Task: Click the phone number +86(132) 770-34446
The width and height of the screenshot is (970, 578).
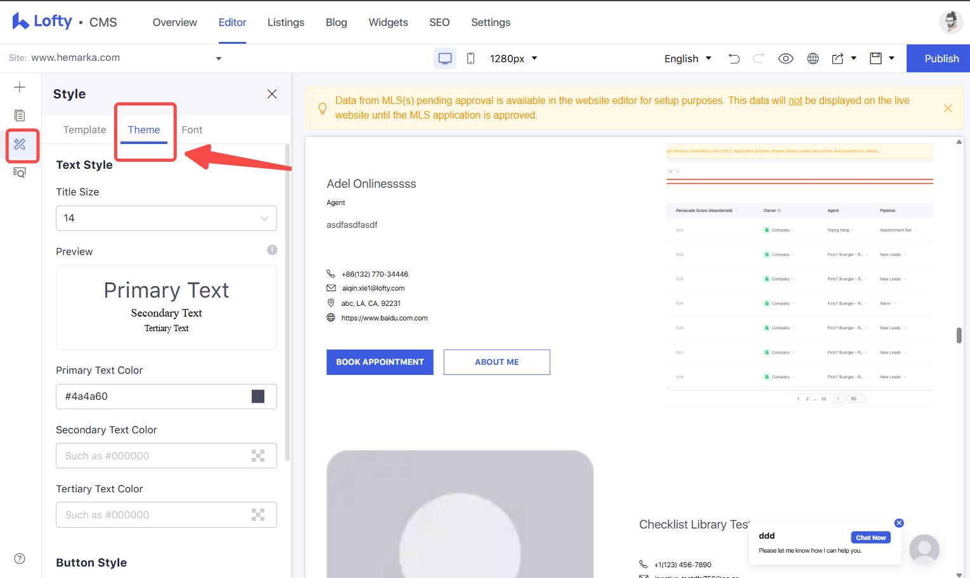Action: (x=375, y=274)
